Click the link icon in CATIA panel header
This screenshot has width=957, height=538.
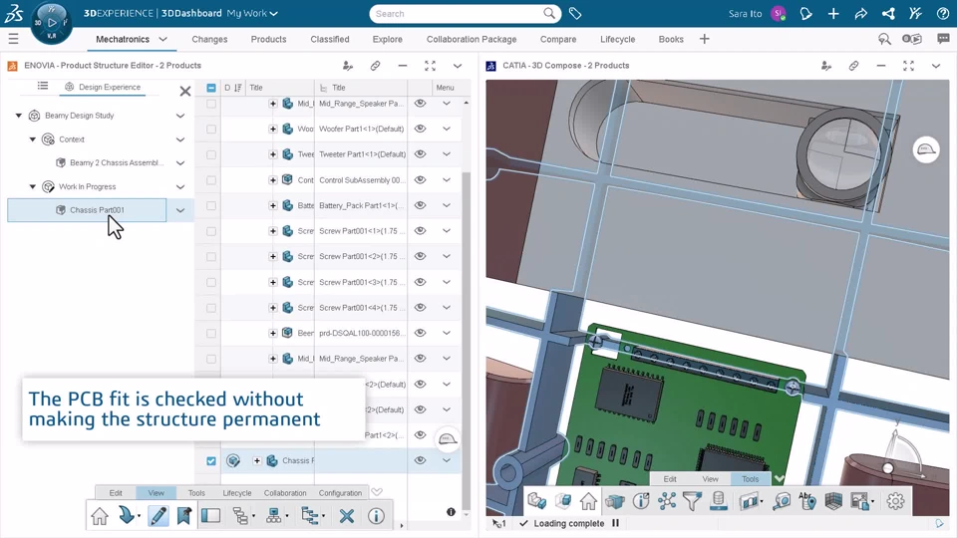click(853, 66)
